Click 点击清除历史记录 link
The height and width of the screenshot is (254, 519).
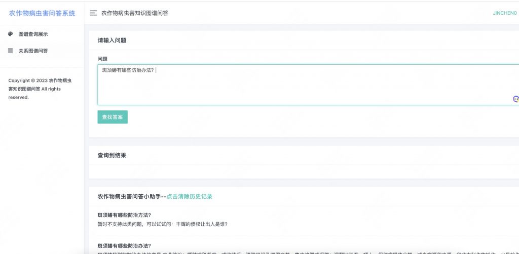[x=189, y=196]
